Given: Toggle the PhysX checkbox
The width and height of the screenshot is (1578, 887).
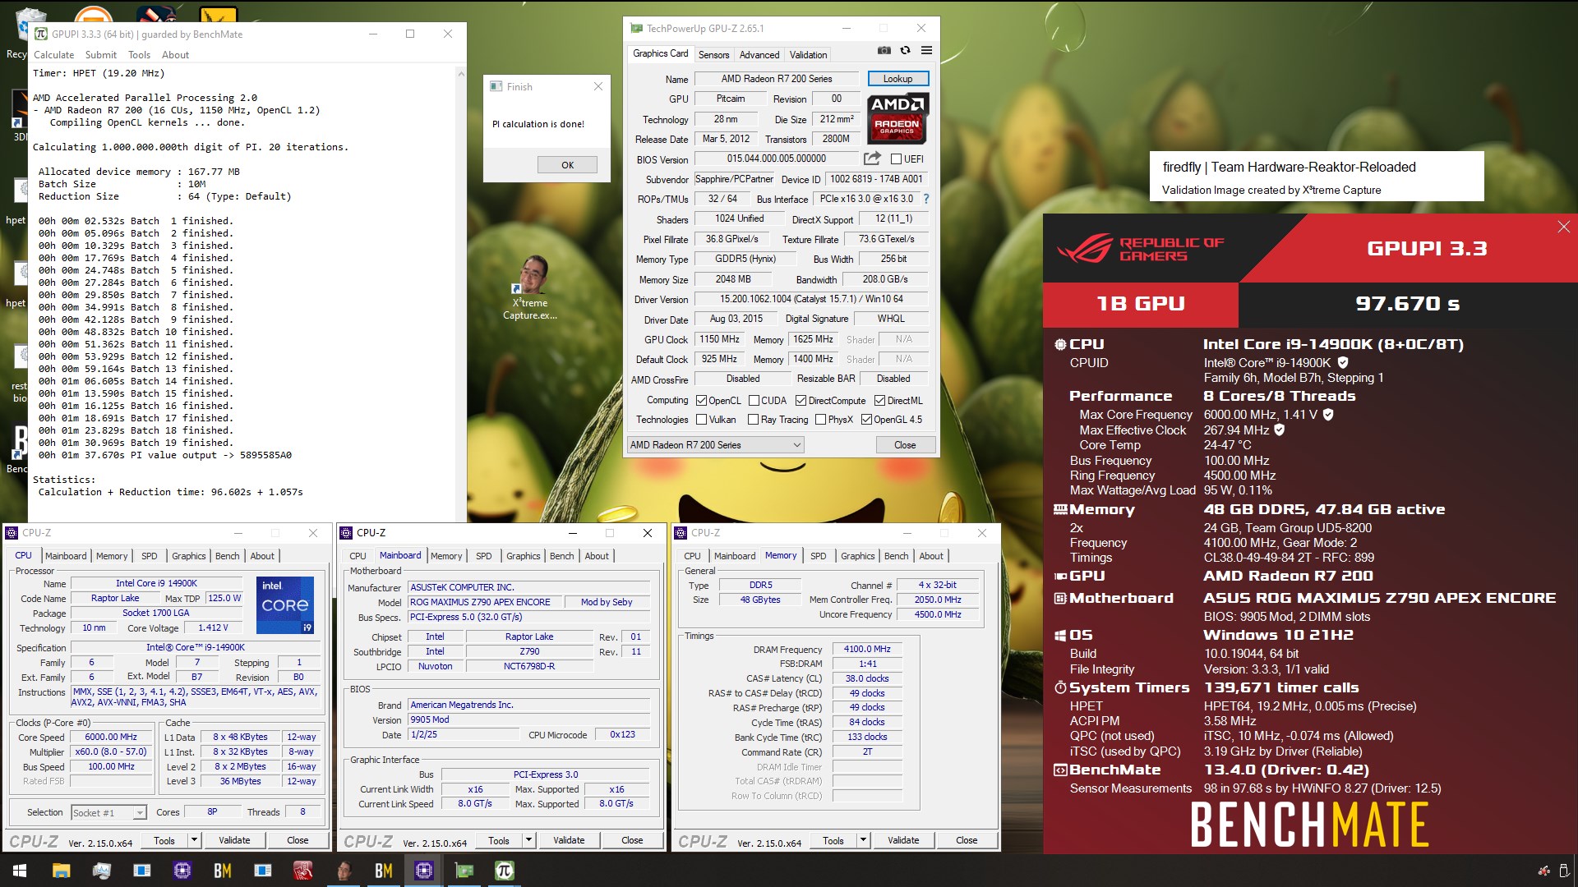Looking at the screenshot, I should click(x=820, y=420).
